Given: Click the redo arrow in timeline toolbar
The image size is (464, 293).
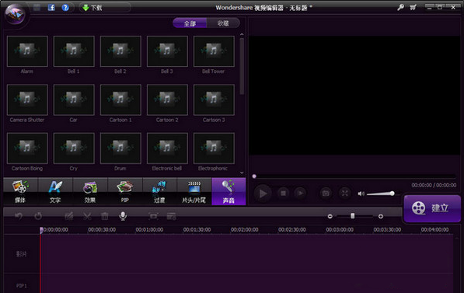Looking at the screenshot, I should point(38,216).
